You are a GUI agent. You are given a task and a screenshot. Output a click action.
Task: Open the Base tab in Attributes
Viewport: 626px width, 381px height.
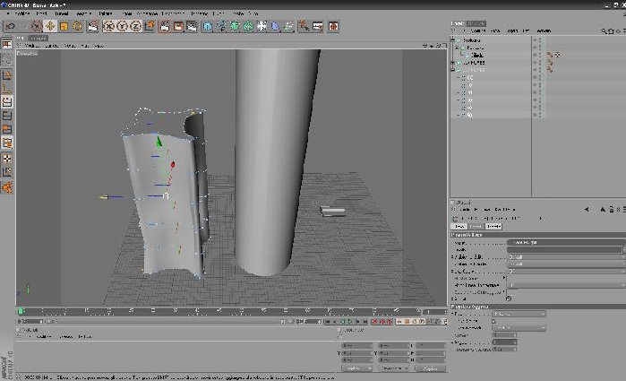point(459,226)
